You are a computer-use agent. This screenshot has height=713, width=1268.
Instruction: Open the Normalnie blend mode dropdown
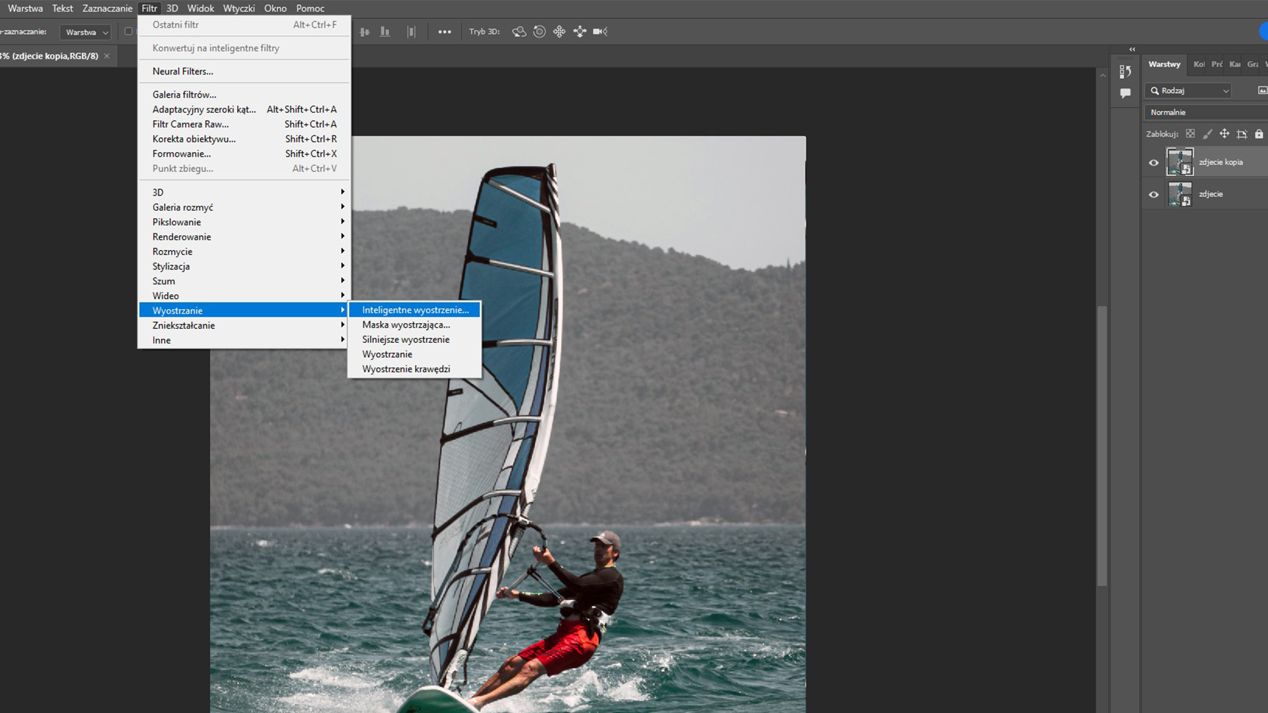pyautogui.click(x=1206, y=112)
